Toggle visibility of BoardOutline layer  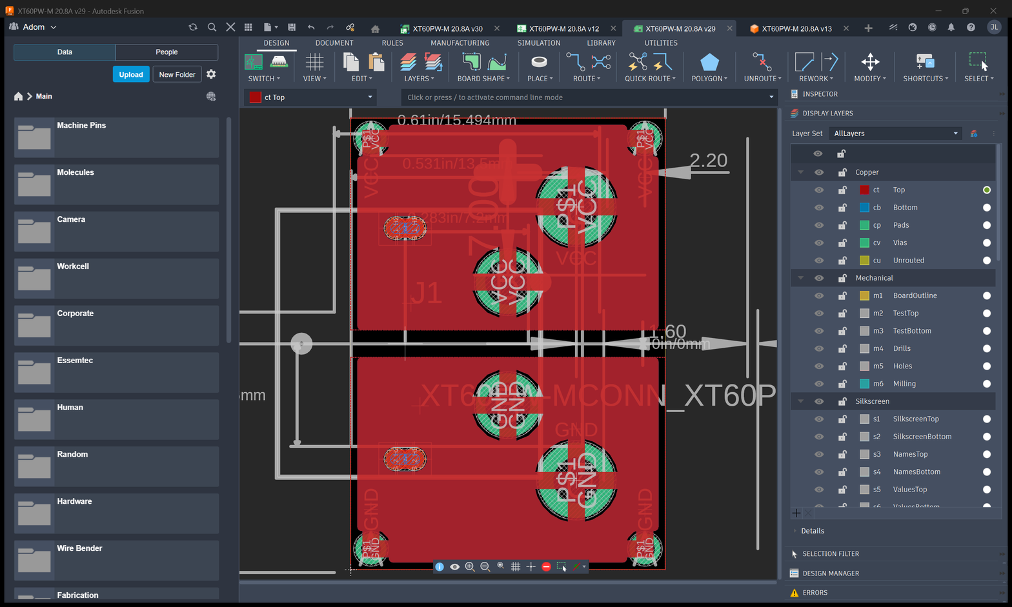(x=818, y=295)
